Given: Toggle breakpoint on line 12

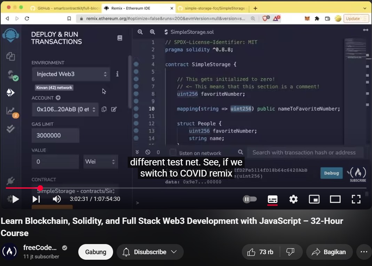Looking at the screenshot, I should point(136,123).
